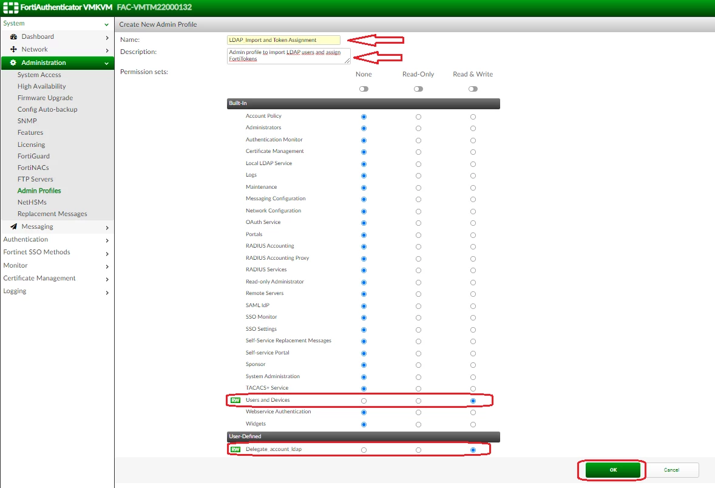
Task: Open Replacement Messages page
Action: point(52,214)
